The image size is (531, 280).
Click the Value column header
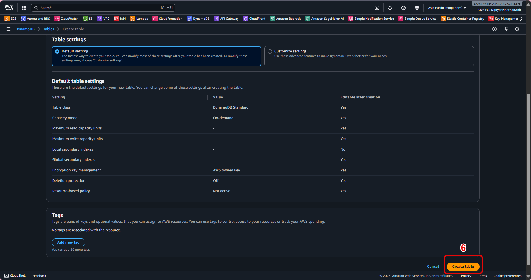(218, 97)
